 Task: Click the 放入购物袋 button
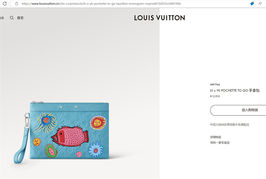(x=238, y=110)
